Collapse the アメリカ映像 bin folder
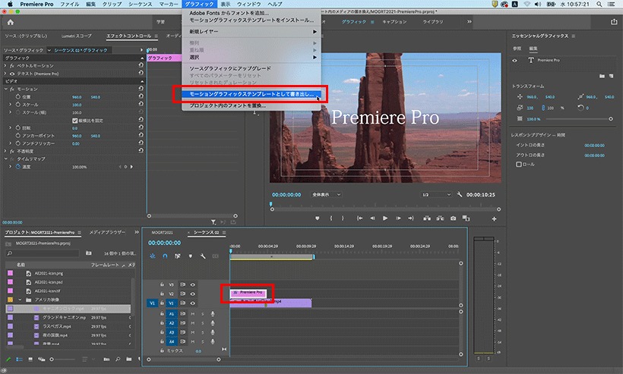 point(20,300)
